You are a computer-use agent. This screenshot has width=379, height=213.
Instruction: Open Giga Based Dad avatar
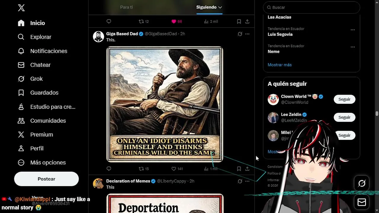point(99,37)
